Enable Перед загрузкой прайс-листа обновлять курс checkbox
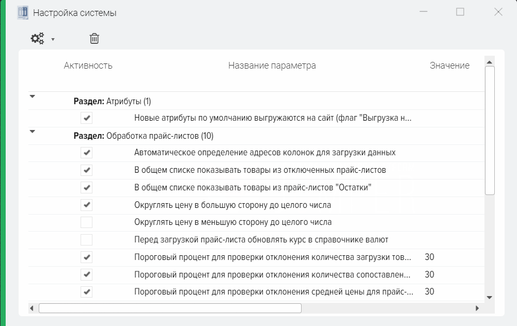This screenshot has height=326, width=517. click(86, 240)
